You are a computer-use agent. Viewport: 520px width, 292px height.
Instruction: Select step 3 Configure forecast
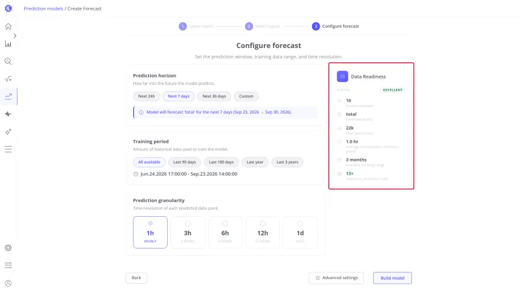335,26
